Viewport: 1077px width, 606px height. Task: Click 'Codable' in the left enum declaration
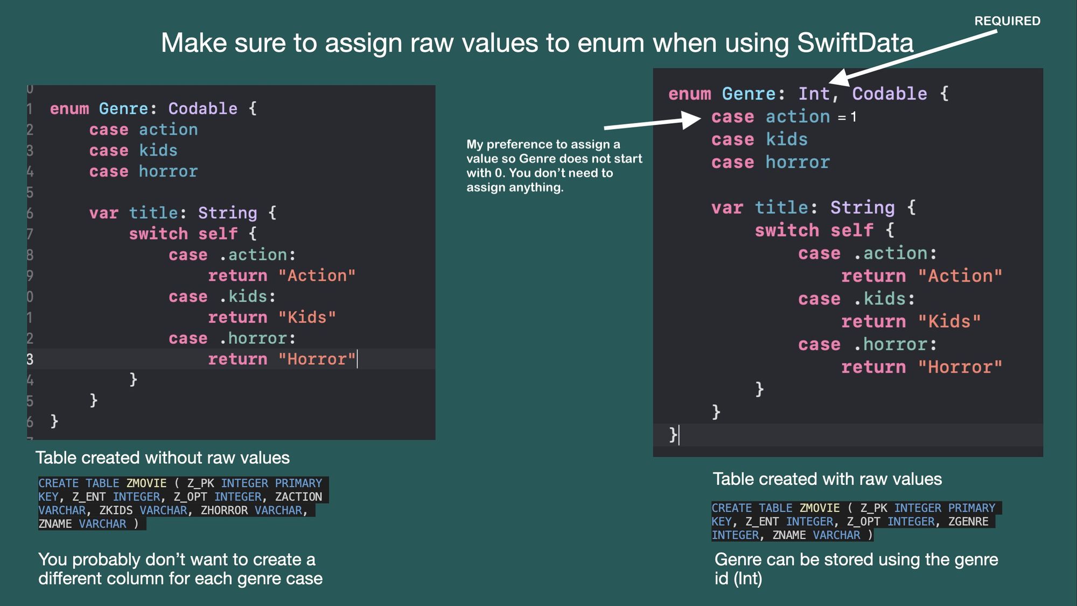[x=202, y=109]
